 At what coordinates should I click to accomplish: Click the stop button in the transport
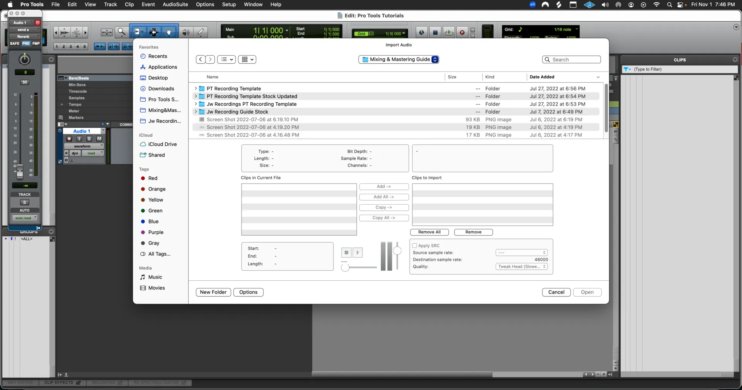436,32
